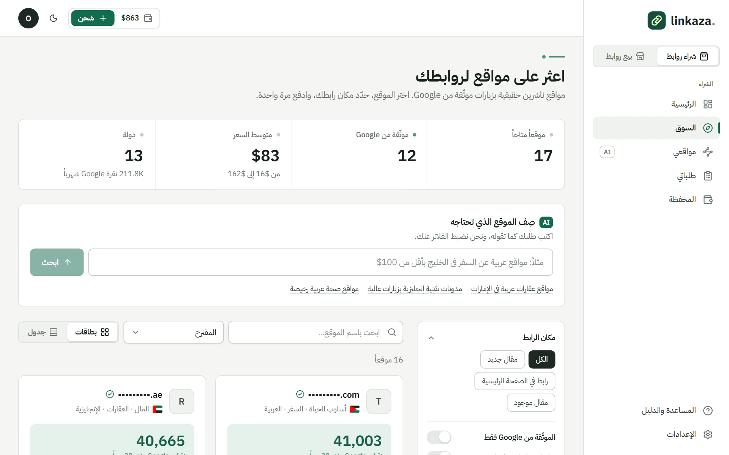Toggle الموثّقة من Google فقط switch
Image resolution: width=729 pixels, height=455 pixels.
coord(439,437)
